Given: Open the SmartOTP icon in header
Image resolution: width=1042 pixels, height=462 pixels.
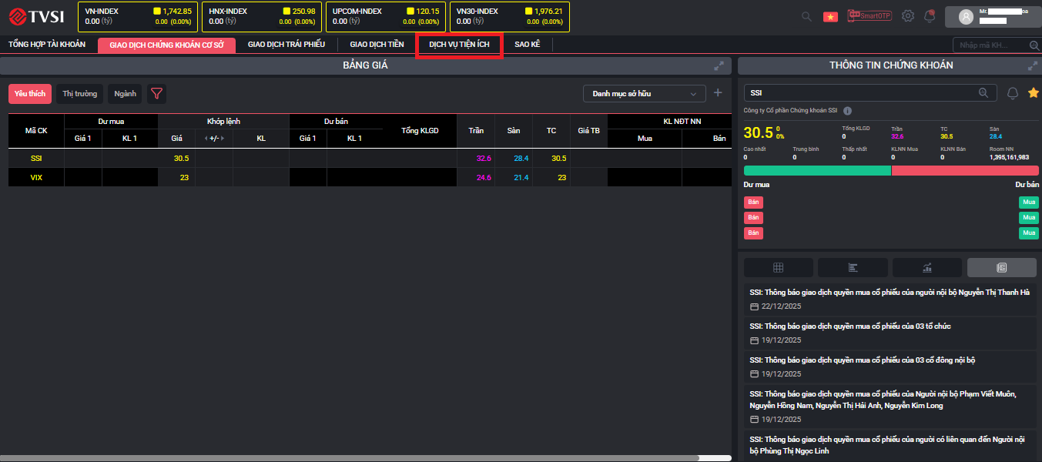Looking at the screenshot, I should (869, 15).
